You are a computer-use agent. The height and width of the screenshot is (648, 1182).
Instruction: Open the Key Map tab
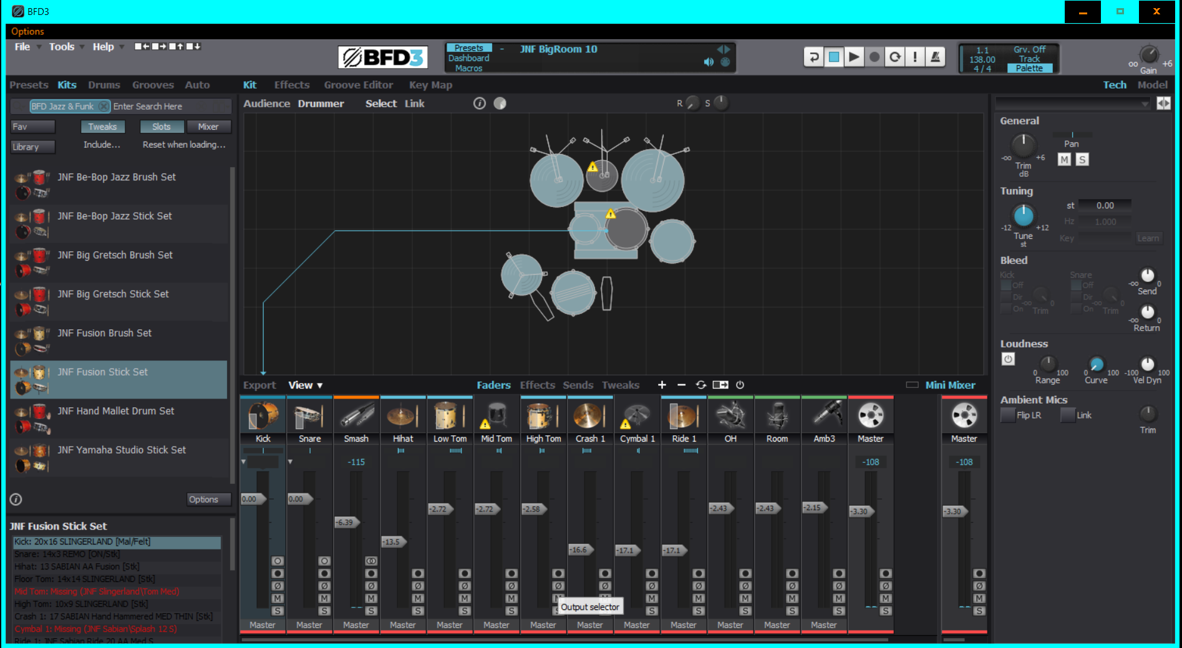click(x=430, y=85)
